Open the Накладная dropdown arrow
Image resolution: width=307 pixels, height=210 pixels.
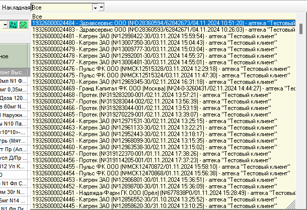95,8
